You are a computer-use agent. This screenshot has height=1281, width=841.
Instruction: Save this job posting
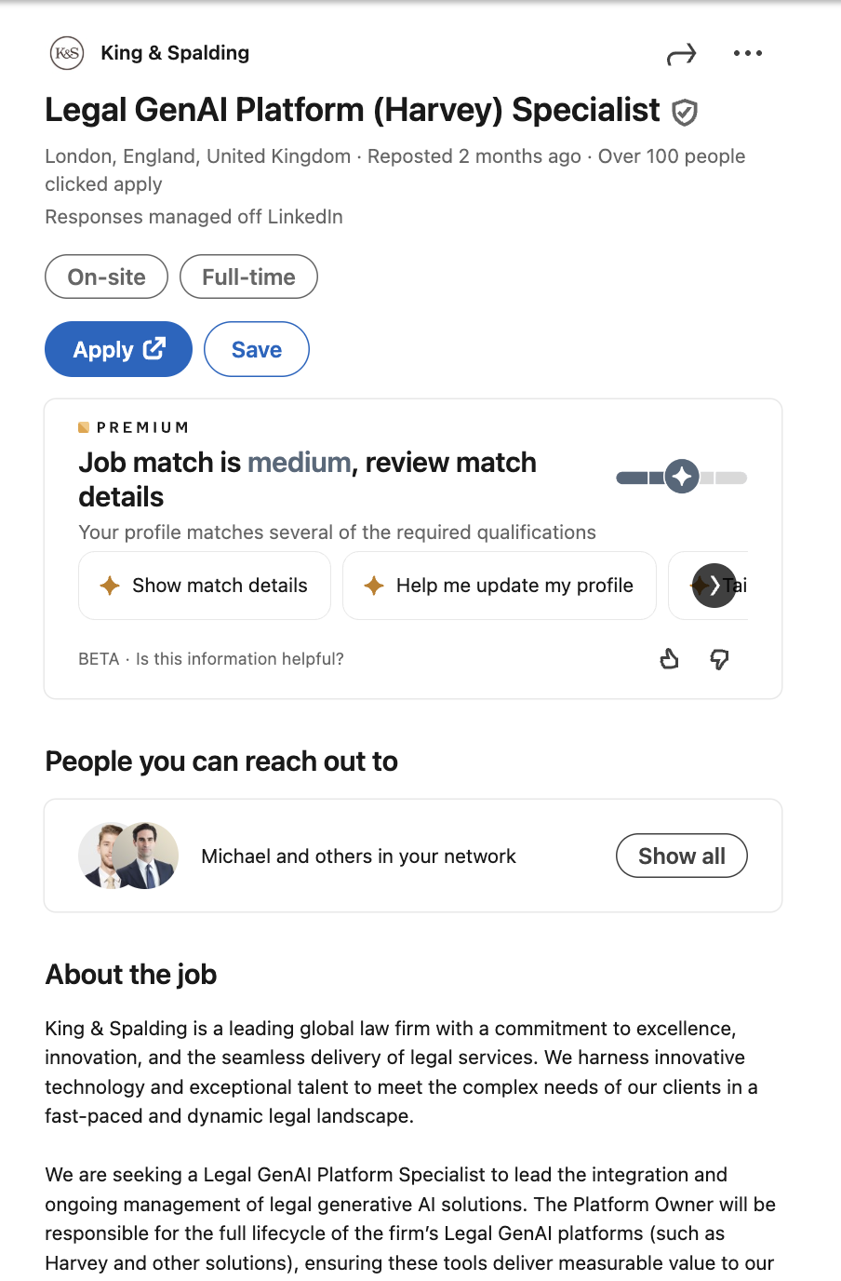point(256,349)
